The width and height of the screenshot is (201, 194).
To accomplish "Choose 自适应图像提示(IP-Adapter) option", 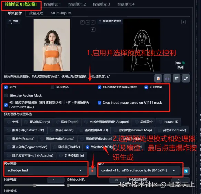I will pos(107,122).
